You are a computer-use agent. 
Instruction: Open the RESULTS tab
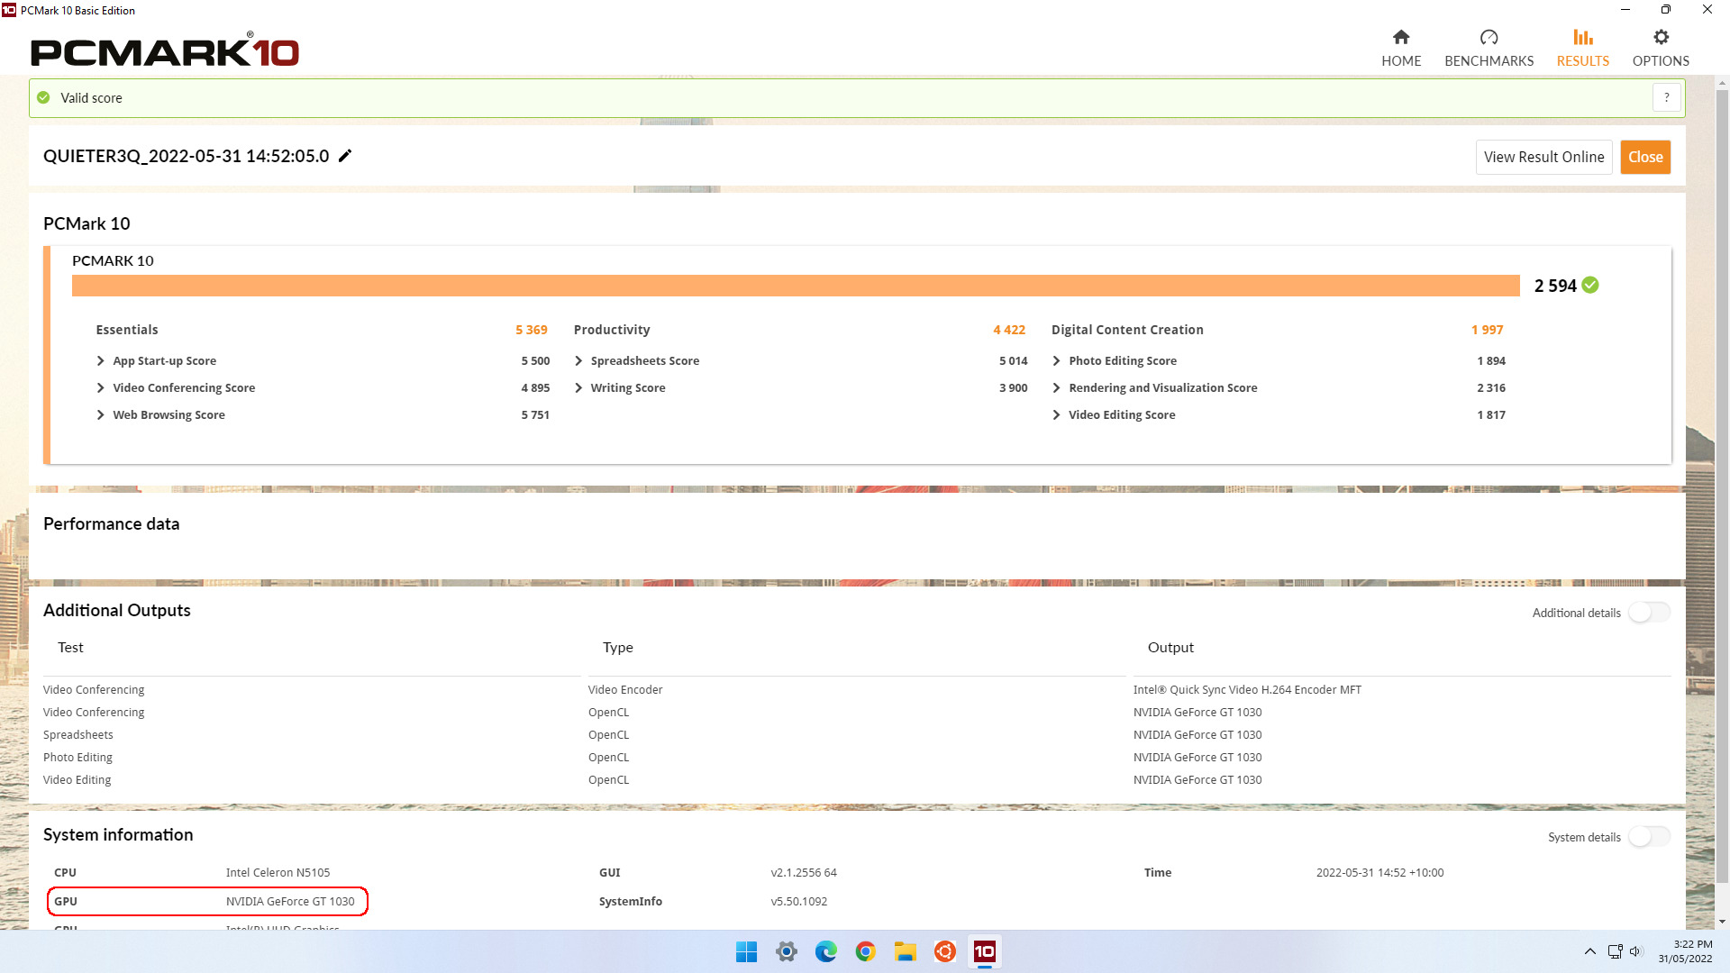(1582, 49)
